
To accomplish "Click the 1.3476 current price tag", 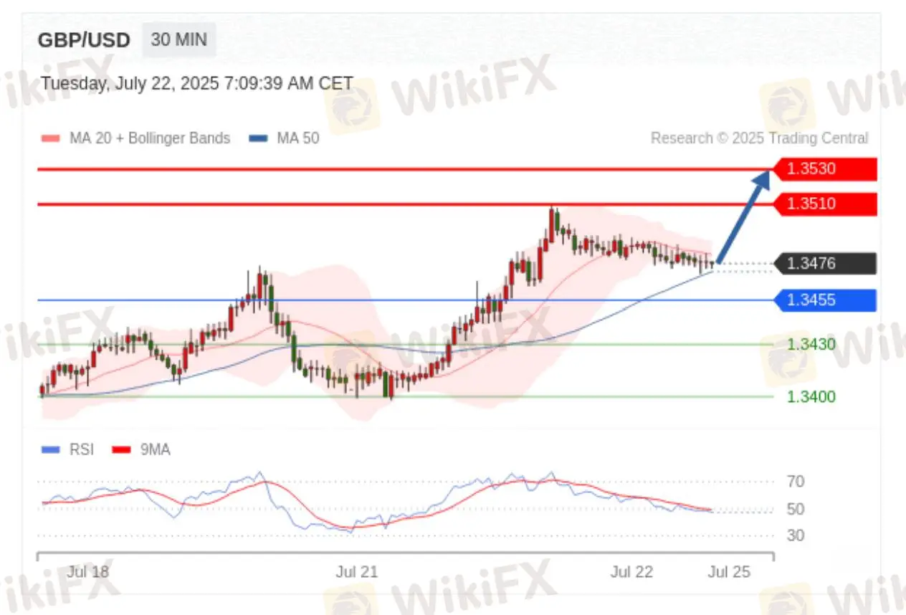I will [x=824, y=263].
